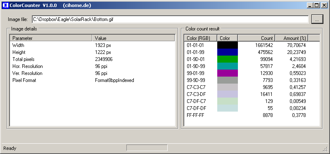Close the ColorCounter window

click(x=324, y=5)
